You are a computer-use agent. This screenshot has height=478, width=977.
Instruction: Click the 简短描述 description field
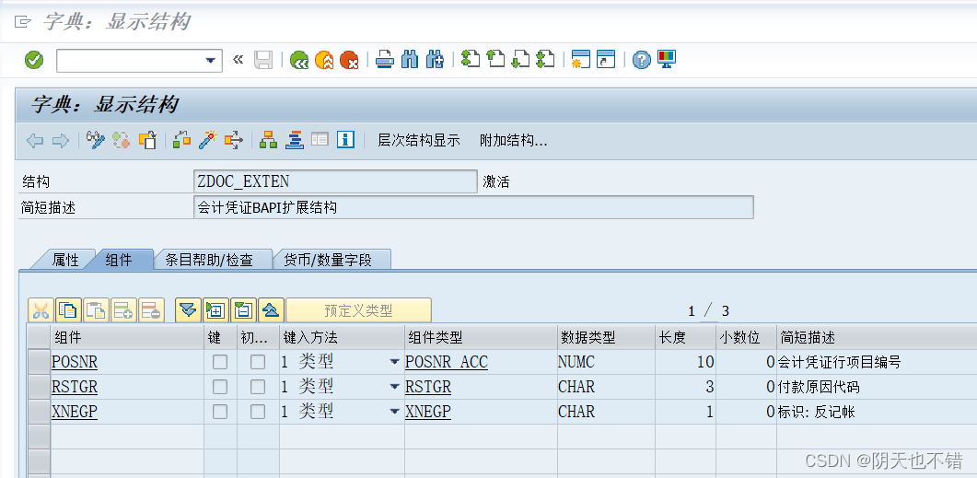coord(473,207)
